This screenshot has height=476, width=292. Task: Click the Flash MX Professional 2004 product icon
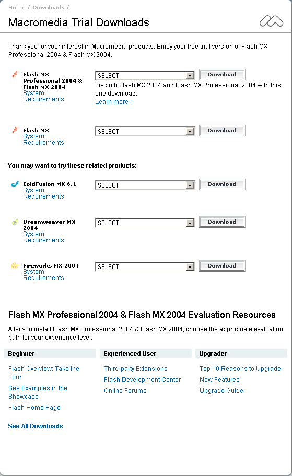[15, 74]
